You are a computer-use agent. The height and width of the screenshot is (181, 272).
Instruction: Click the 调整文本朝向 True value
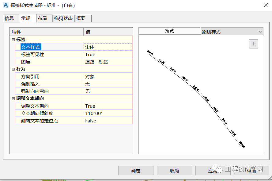108,106
